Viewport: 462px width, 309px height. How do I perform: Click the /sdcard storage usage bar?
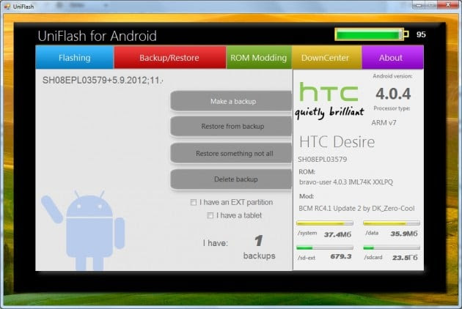392,247
